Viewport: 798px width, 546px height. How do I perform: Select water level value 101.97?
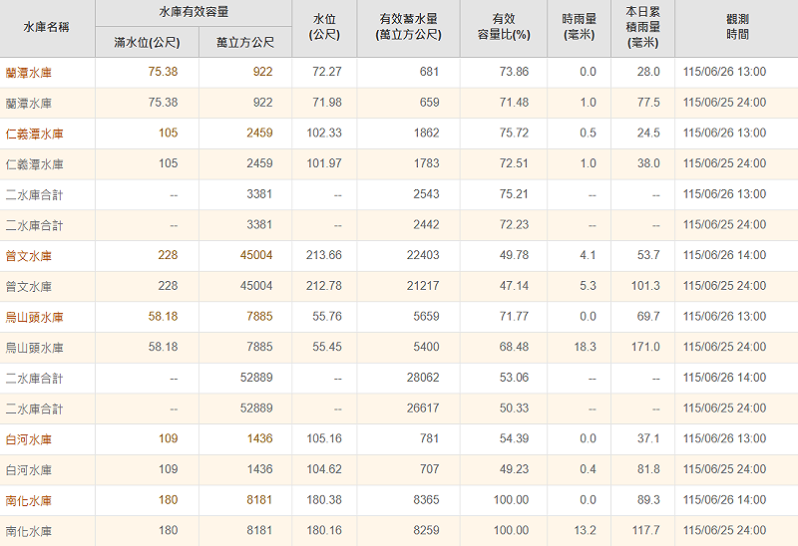(324, 163)
